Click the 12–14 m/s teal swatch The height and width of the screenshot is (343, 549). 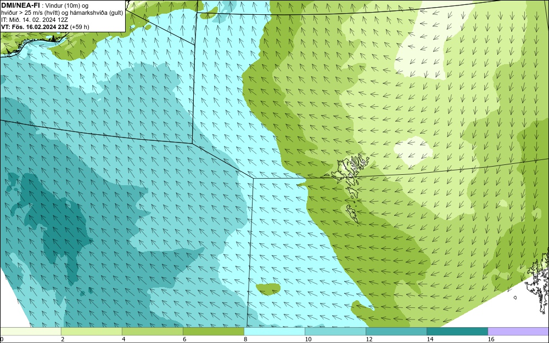396,331
